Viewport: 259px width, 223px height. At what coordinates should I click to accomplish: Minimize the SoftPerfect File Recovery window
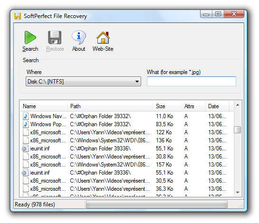coord(206,14)
